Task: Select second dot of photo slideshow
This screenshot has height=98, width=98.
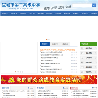Action: click(x=18, y=72)
